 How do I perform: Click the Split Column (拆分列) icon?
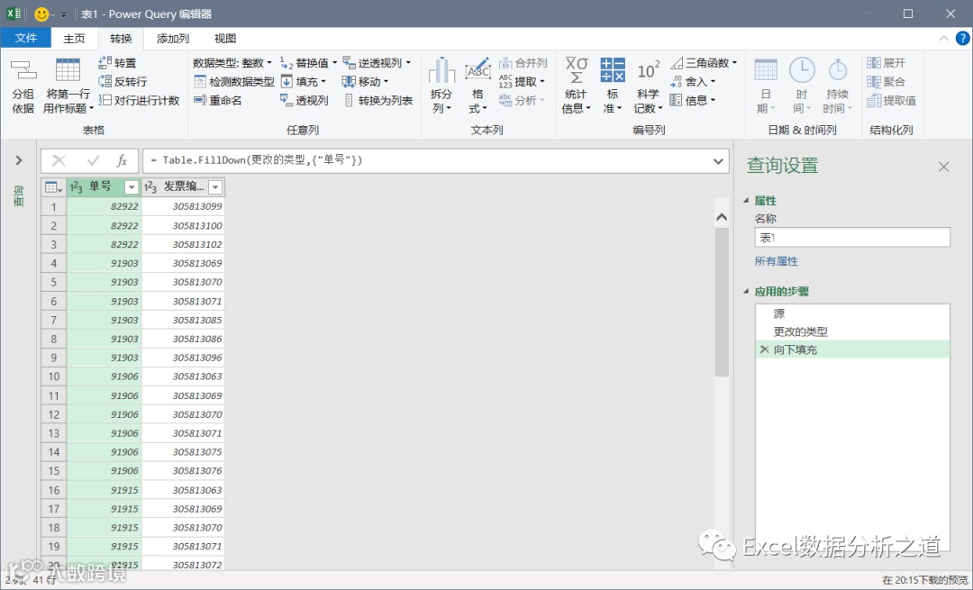(x=441, y=70)
